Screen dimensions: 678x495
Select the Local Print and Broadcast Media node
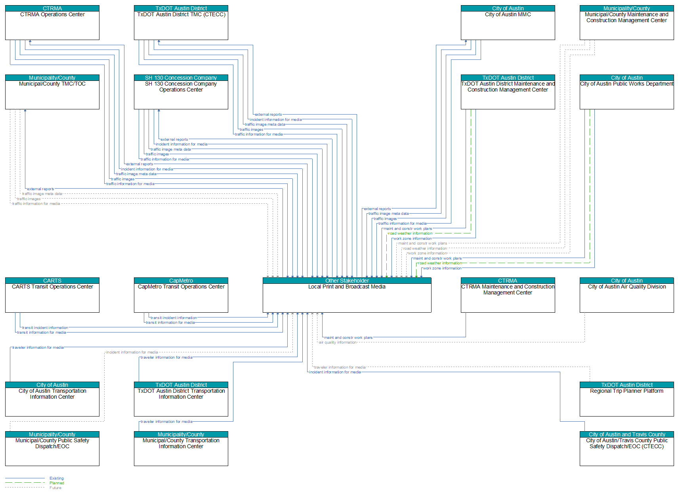click(347, 295)
